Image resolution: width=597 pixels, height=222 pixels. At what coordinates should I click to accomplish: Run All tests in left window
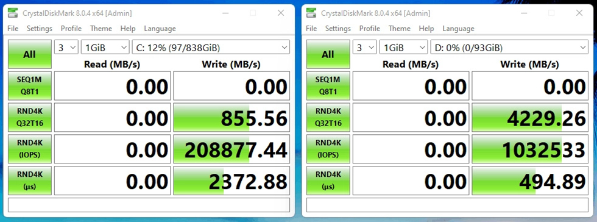point(29,54)
